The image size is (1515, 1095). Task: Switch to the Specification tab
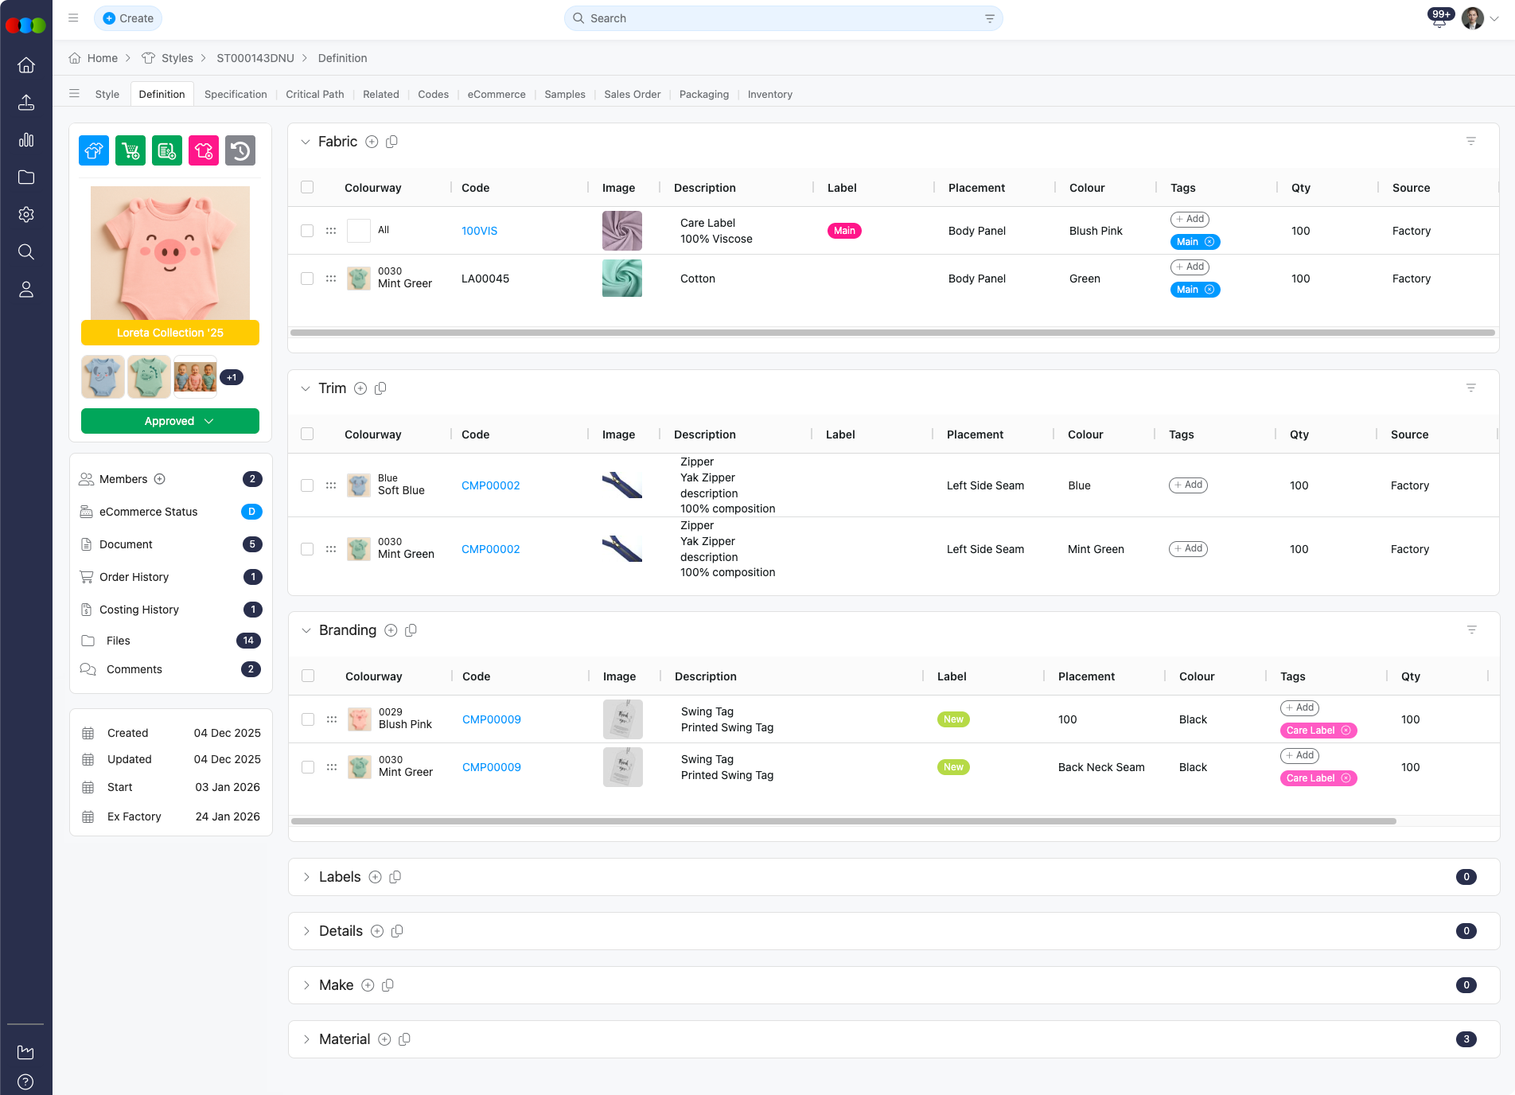[x=236, y=94]
